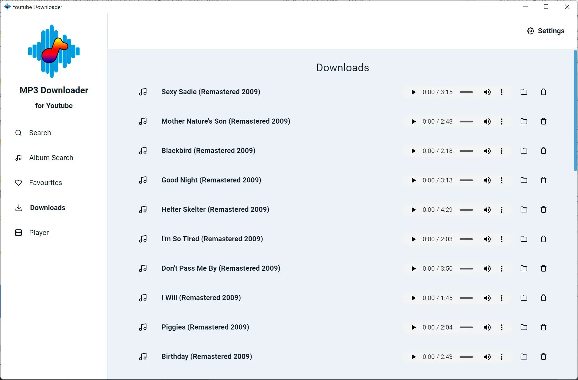
Task: Drag progress slider for Good Night
Action: [467, 180]
